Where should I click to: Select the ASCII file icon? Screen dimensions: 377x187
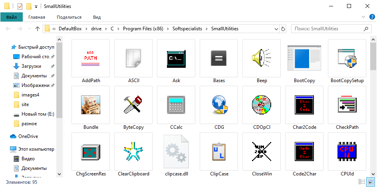[133, 58]
